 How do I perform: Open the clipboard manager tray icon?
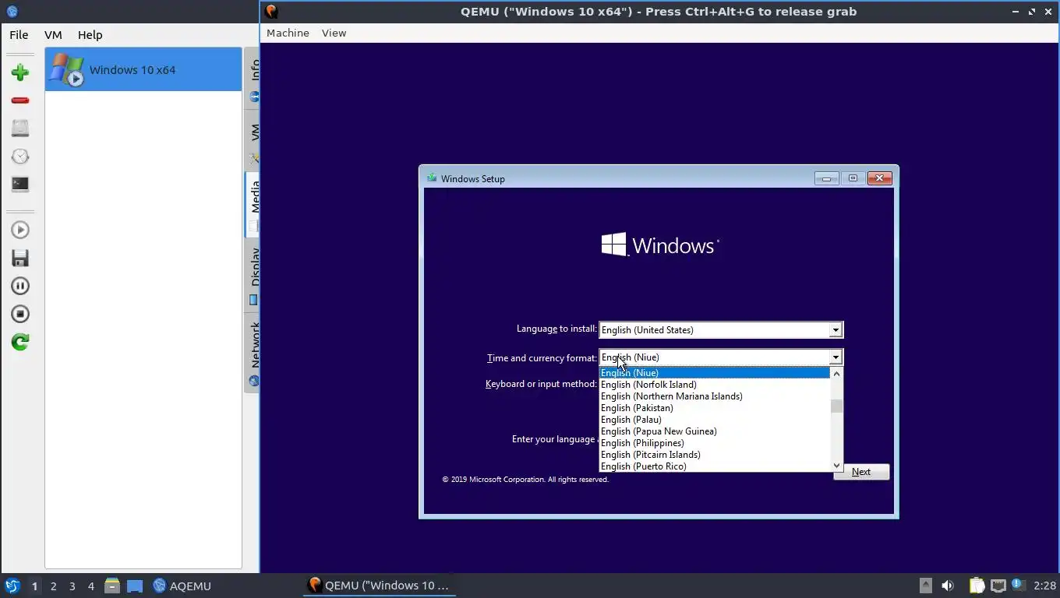[977, 586]
